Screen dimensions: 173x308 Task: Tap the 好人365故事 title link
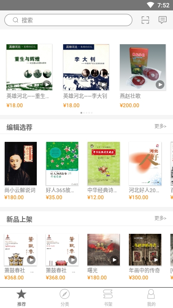(x=60, y=190)
